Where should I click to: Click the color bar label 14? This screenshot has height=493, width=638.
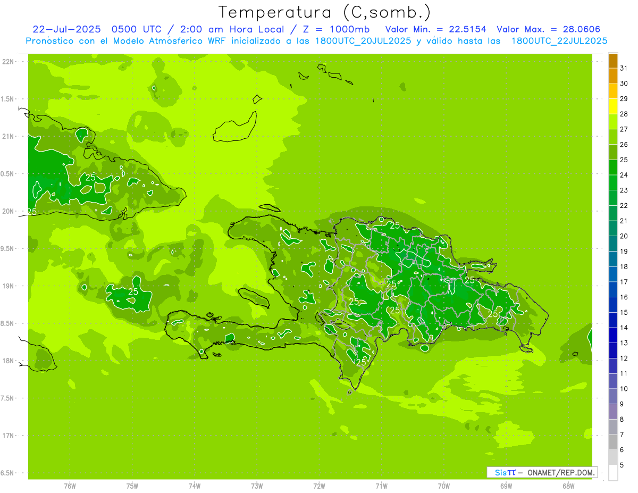coord(624,328)
